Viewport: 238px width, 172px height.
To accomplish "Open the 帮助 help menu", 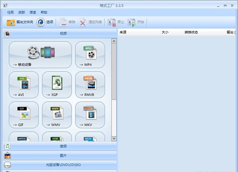I will point(44,12).
